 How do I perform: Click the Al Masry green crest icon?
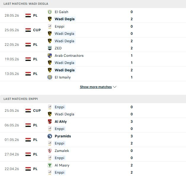pyautogui.click(x=50, y=165)
